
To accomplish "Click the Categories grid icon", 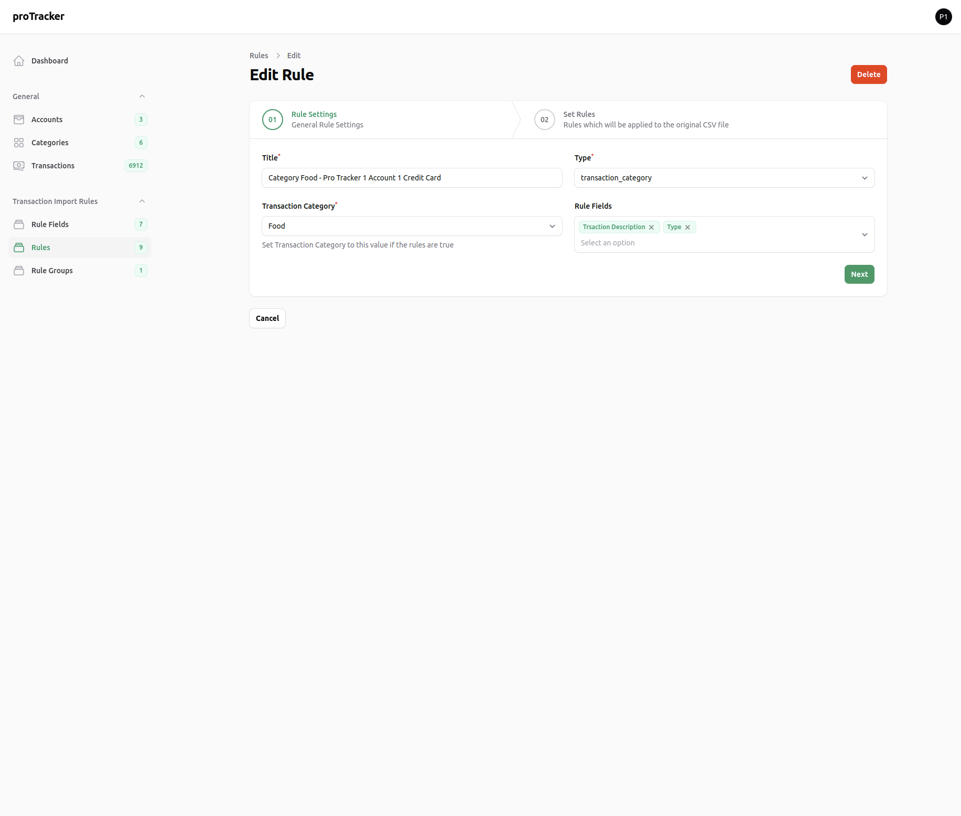I will tap(19, 143).
